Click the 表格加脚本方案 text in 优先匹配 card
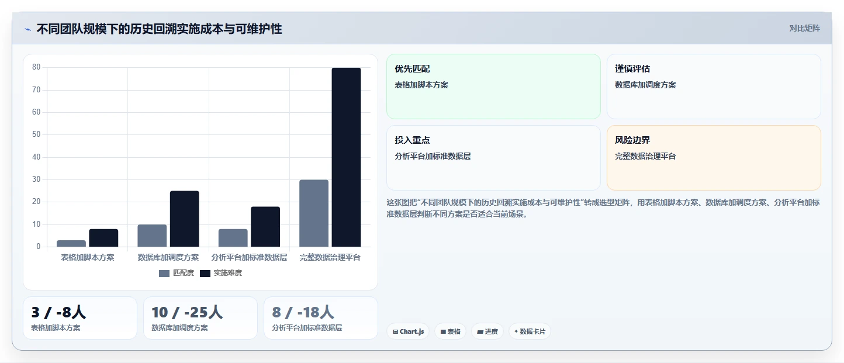Viewport: 844px width, 363px height. [x=421, y=85]
